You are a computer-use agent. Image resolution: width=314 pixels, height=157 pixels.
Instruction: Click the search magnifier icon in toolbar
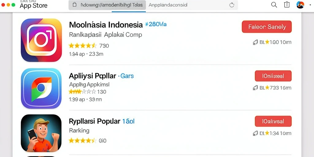[x=274, y=5]
